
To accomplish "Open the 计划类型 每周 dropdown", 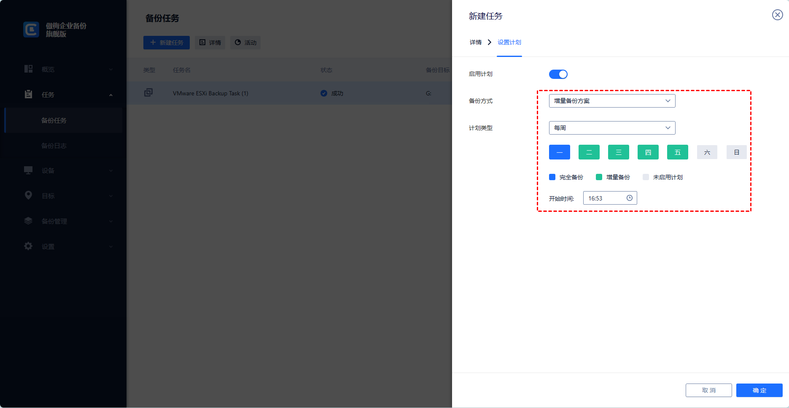I will pyautogui.click(x=612, y=128).
